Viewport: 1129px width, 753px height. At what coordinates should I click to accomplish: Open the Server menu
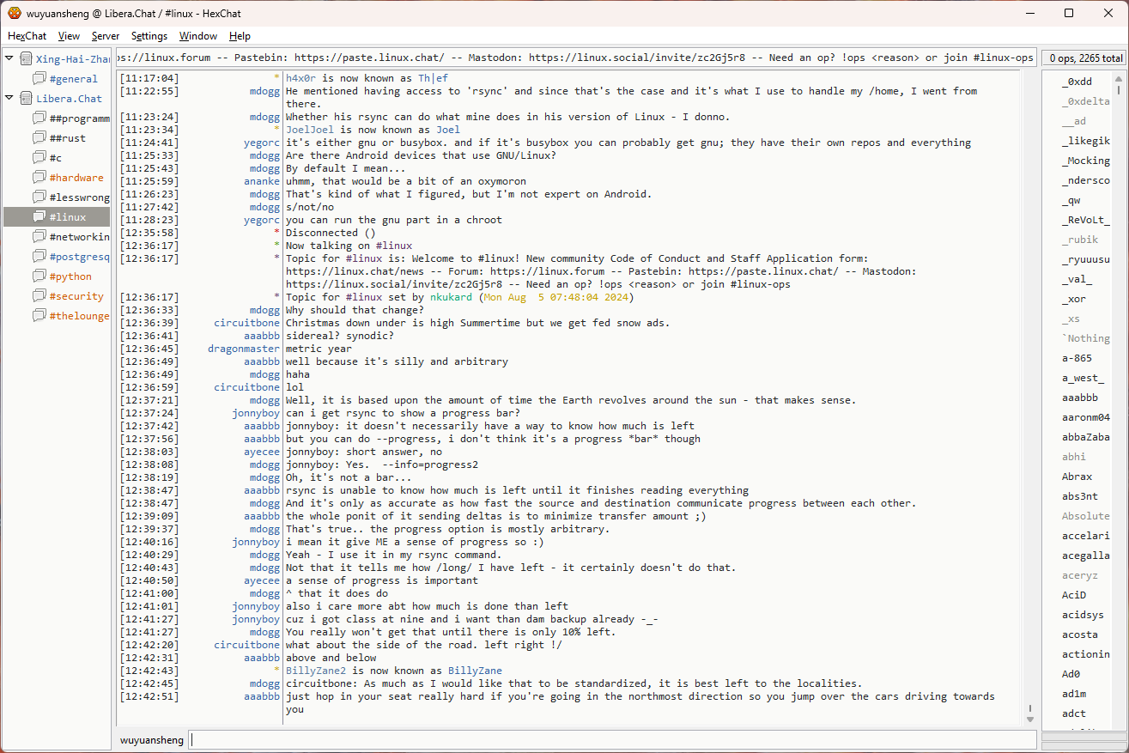[x=106, y=36]
